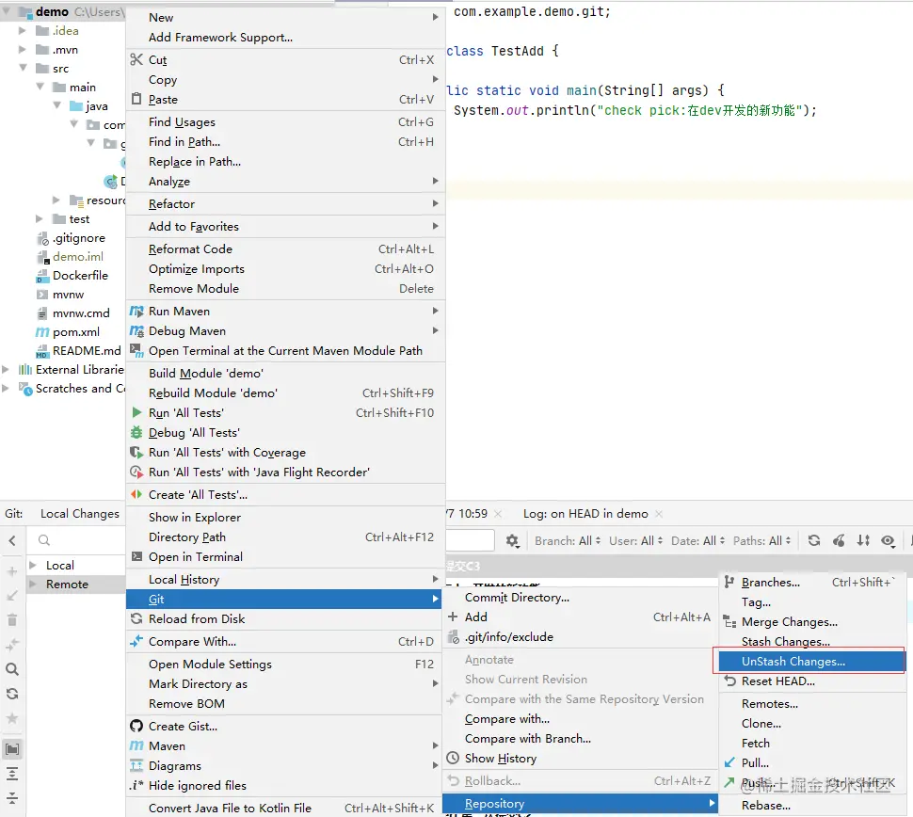Choose Reformat Code menu item
This screenshot has height=817, width=913.
pos(285,248)
